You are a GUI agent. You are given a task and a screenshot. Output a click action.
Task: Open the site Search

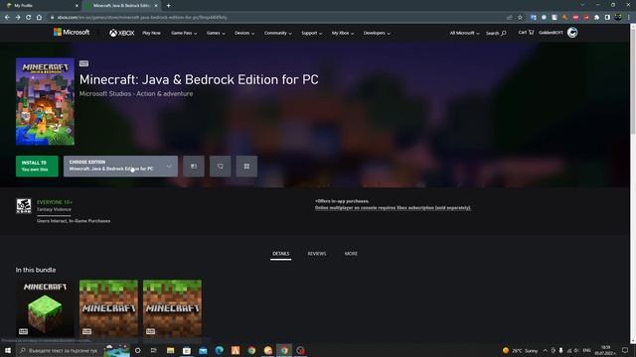coord(496,33)
